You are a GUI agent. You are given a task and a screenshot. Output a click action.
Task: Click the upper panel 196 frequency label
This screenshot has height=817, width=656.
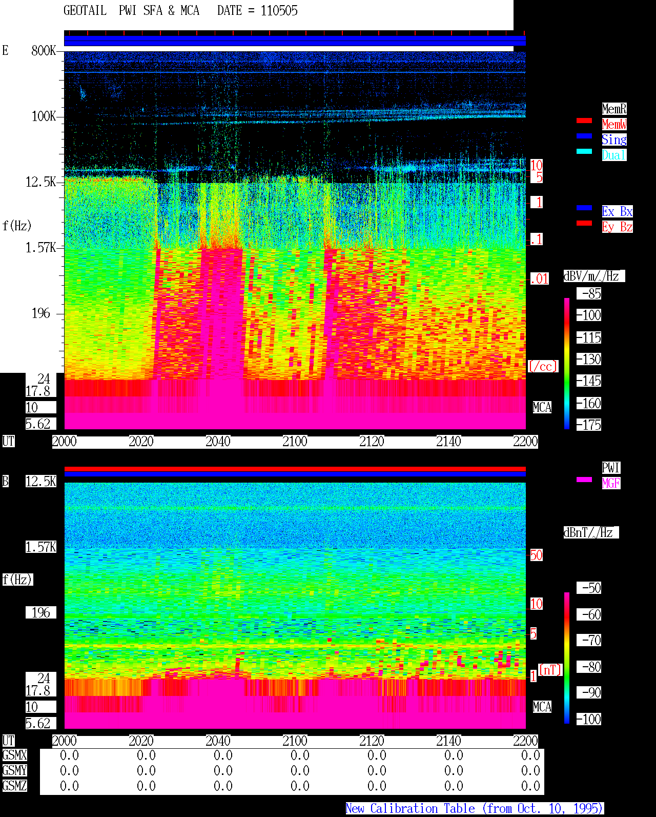pos(41,313)
